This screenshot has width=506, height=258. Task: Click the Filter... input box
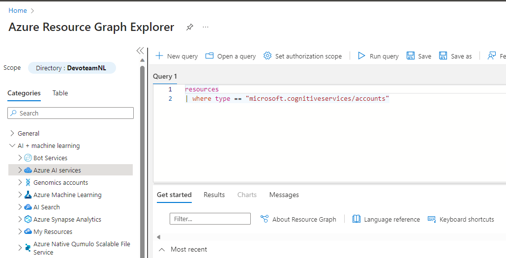(x=210, y=219)
